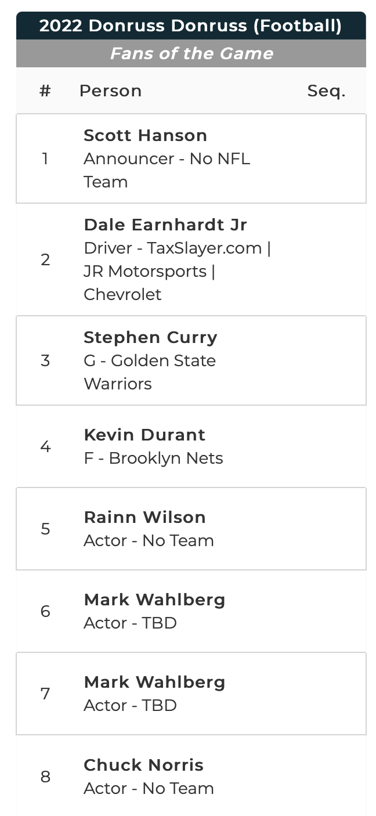Open Mark Wahlberg in row 7
The width and height of the screenshot is (376, 816).
(x=154, y=682)
